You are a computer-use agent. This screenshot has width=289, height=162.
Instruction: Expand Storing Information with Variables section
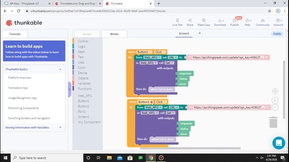[x=60, y=127]
